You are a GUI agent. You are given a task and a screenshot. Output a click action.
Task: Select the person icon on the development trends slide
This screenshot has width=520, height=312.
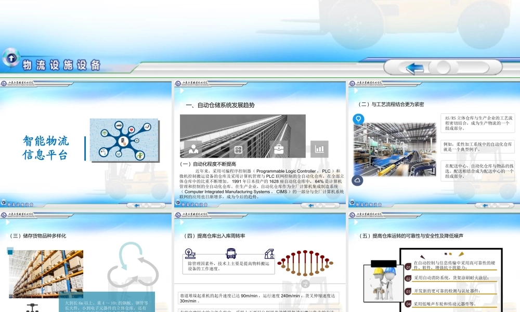pos(193,149)
